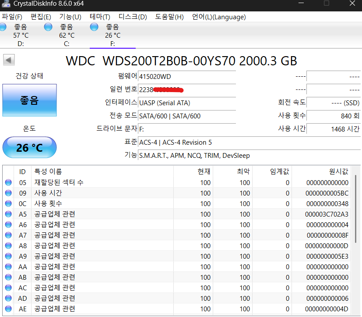The image size is (362, 317).
Task: Click status dot for attribute A5
Action: click(8, 214)
